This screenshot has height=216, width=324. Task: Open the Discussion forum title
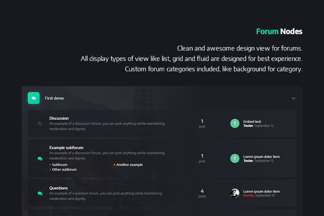click(59, 118)
